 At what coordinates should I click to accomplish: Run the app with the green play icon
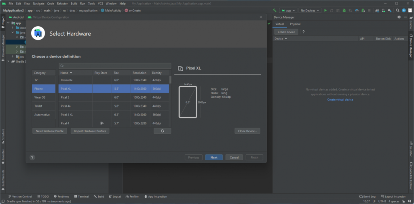point(325,11)
